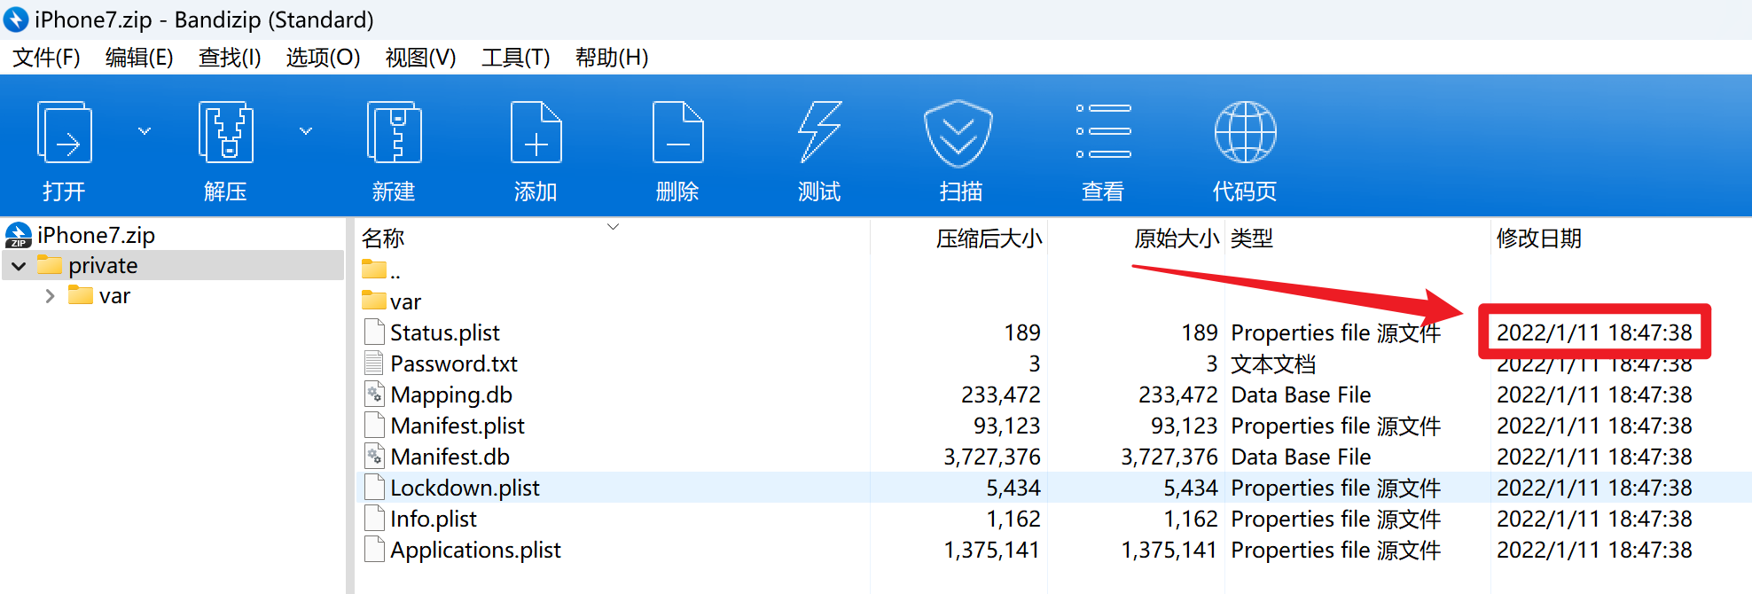Click Manifest.plist's 93,123 compressed size cell

(1007, 426)
